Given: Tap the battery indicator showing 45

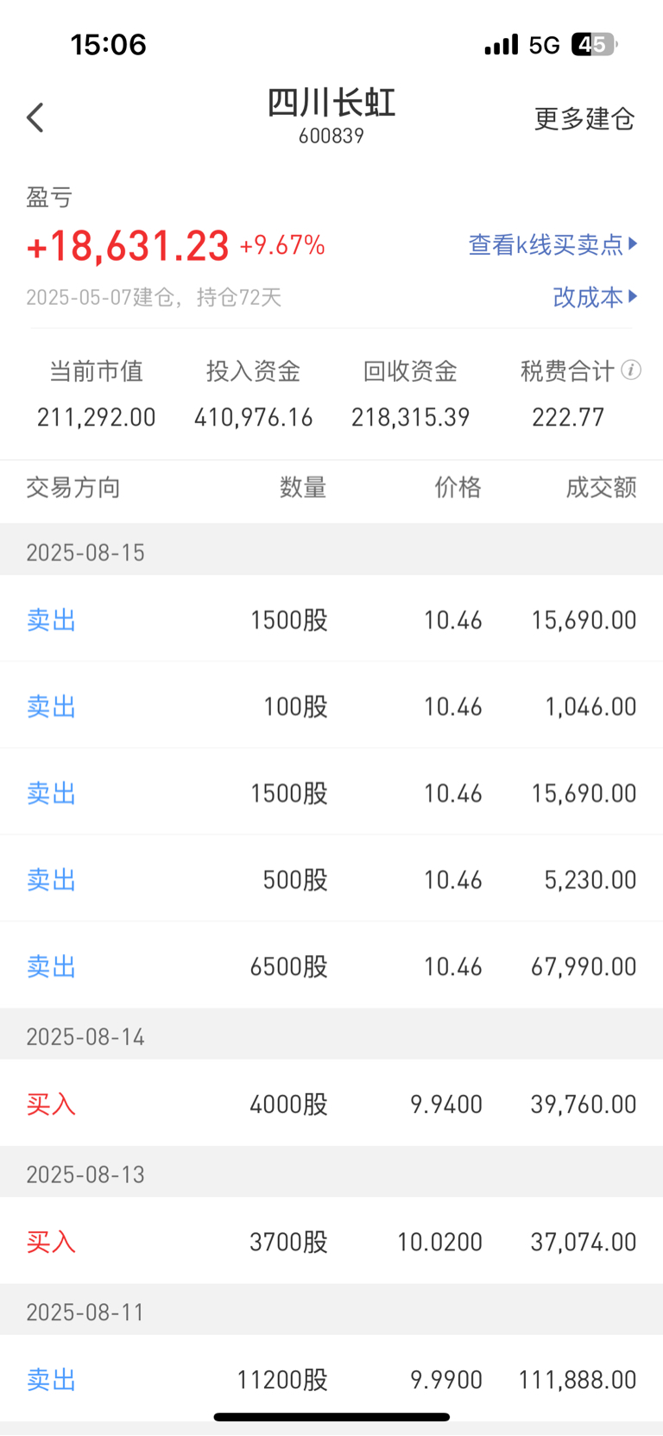Looking at the screenshot, I should click(x=595, y=44).
